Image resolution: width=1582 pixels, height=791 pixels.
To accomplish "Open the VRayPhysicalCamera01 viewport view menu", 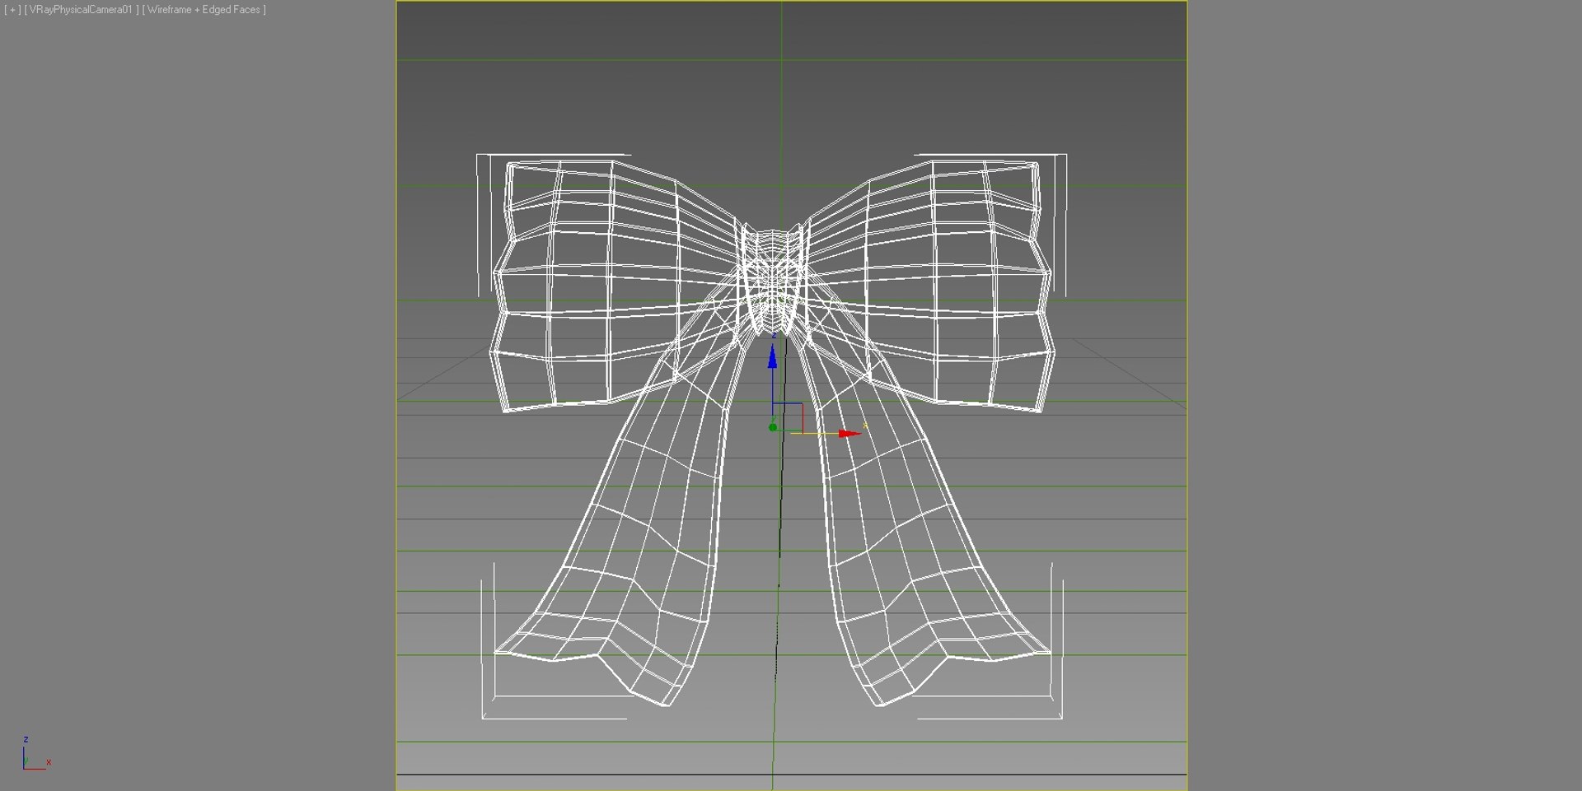I will [82, 10].
